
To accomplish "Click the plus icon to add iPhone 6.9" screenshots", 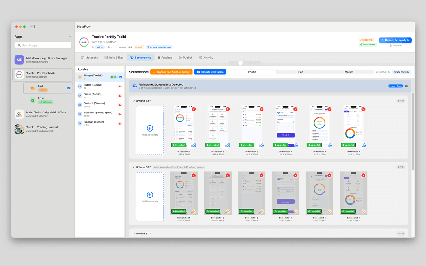I will coord(149,128).
